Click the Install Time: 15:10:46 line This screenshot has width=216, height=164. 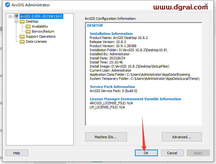click(x=106, y=62)
